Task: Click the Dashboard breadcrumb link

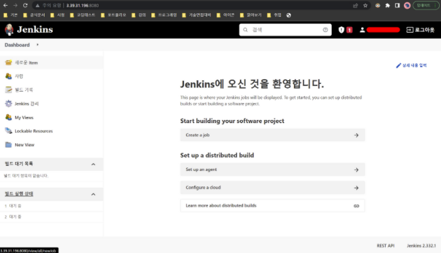Action: pyautogui.click(x=17, y=45)
